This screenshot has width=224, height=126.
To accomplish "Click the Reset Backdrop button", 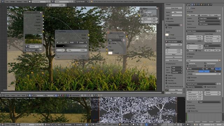I will point(174,60).
